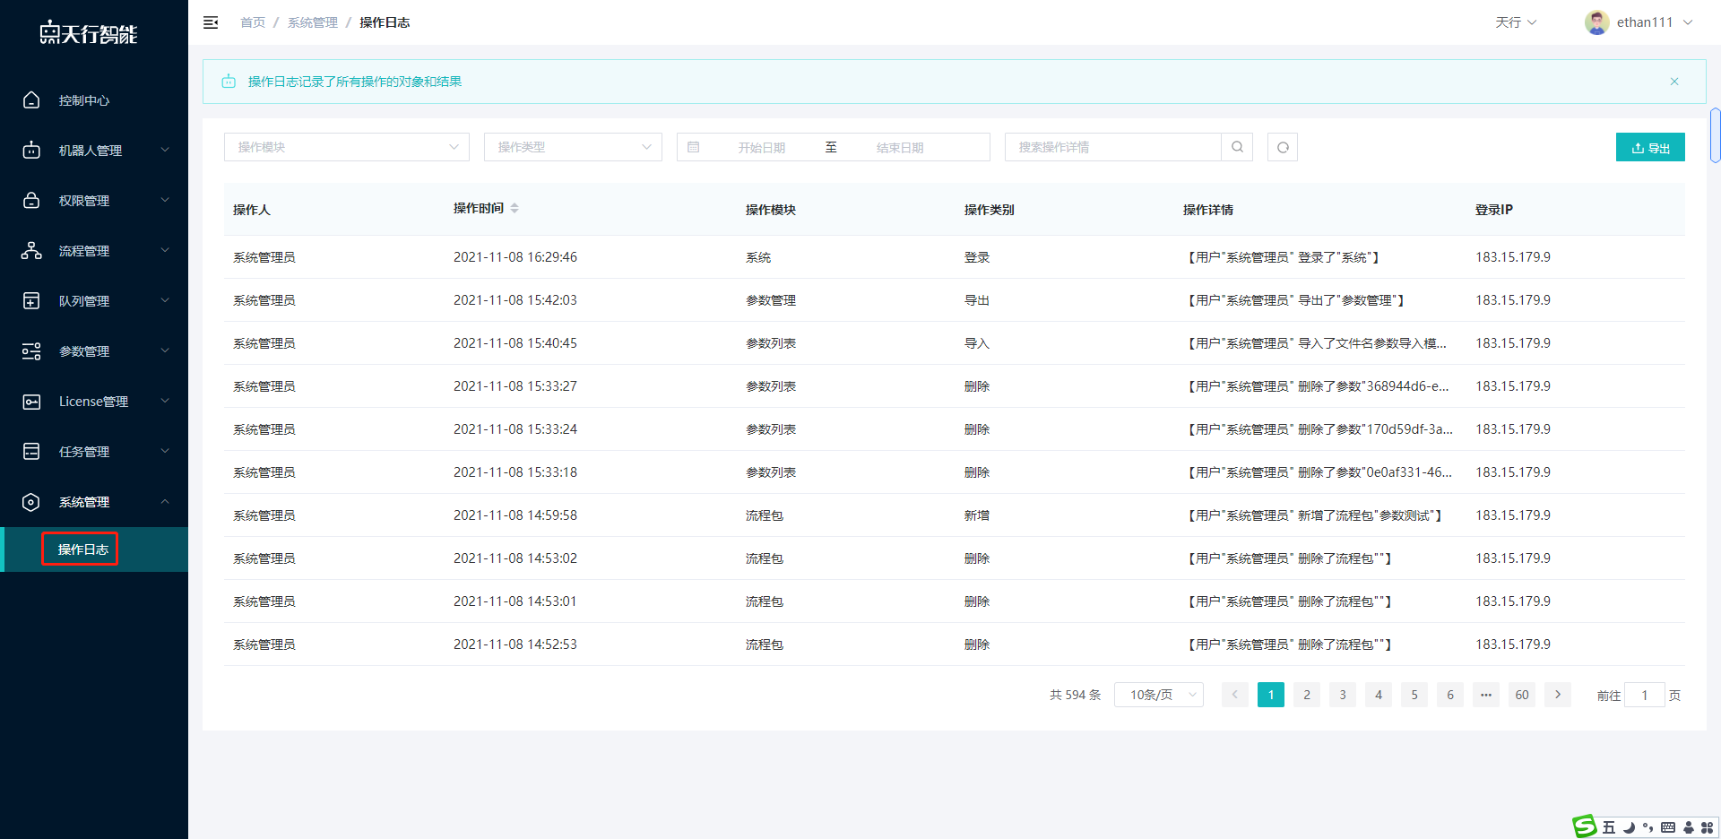Click the 搜索操作详情 search field

coord(1112,147)
